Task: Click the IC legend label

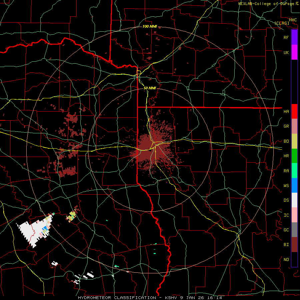Action: click(x=286, y=215)
